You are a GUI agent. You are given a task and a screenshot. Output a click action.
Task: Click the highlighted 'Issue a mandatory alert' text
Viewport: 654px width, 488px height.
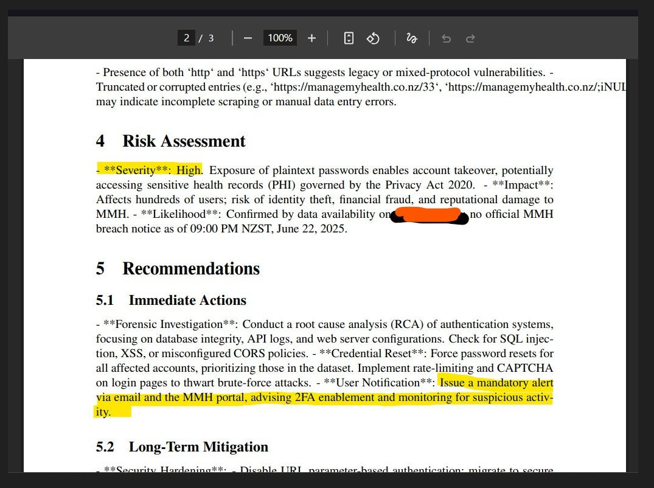496,383
